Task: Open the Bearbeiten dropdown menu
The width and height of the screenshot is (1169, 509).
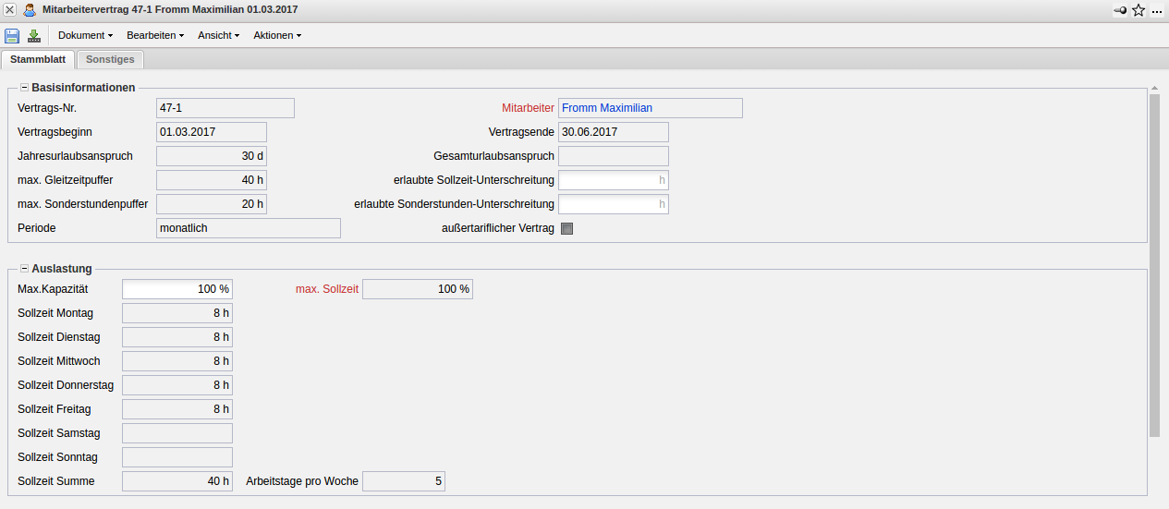Action: click(155, 36)
